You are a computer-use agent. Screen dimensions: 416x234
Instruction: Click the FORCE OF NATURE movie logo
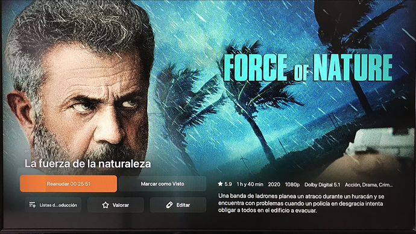point(308,68)
